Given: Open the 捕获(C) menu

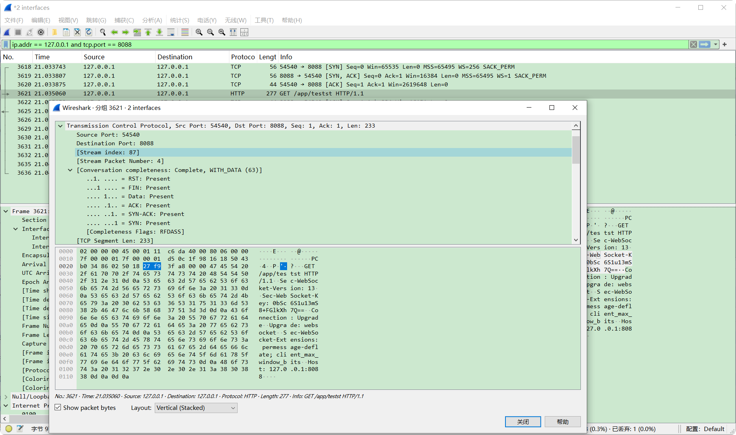Looking at the screenshot, I should (124, 20).
